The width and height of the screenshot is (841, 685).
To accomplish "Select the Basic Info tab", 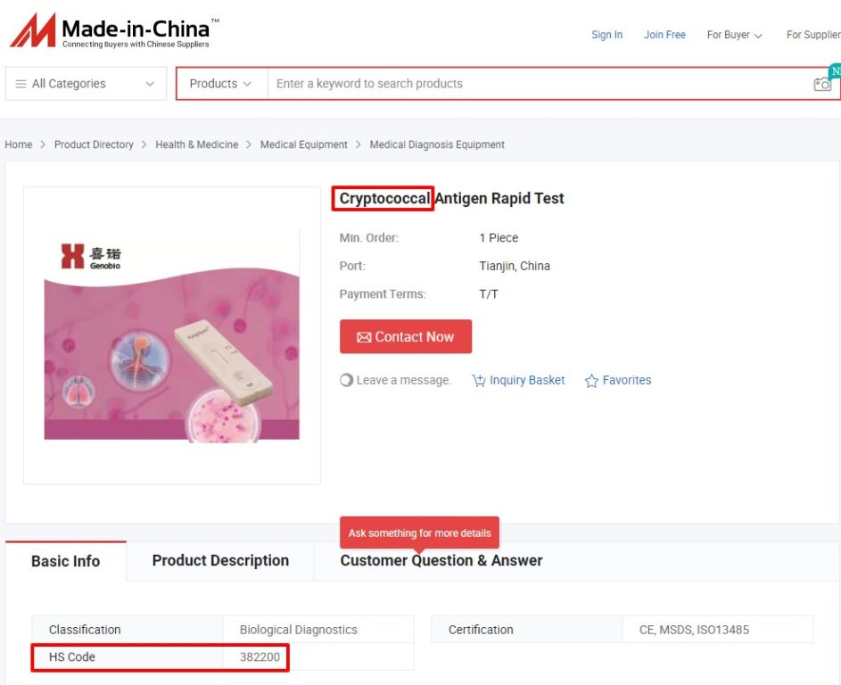I will [x=65, y=561].
